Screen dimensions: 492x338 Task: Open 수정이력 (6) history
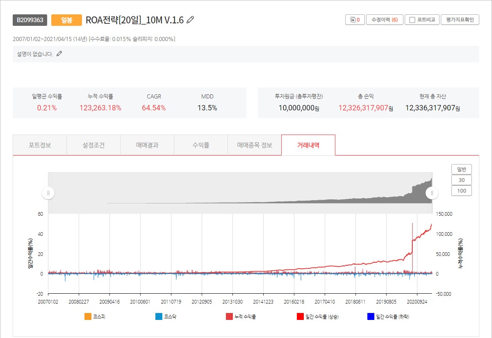(384, 20)
